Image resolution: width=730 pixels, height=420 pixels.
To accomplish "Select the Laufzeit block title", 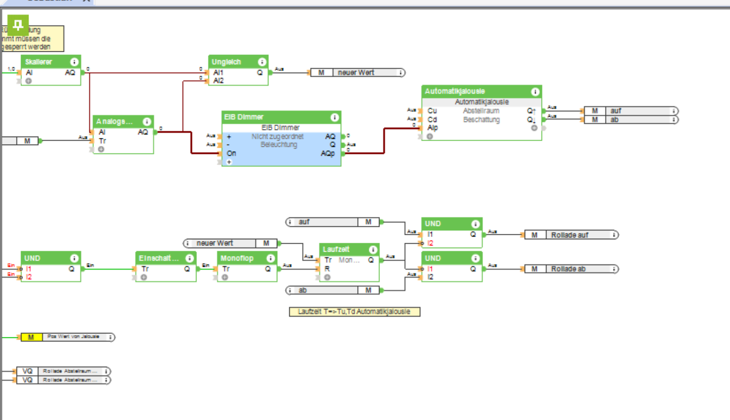I will click(336, 249).
